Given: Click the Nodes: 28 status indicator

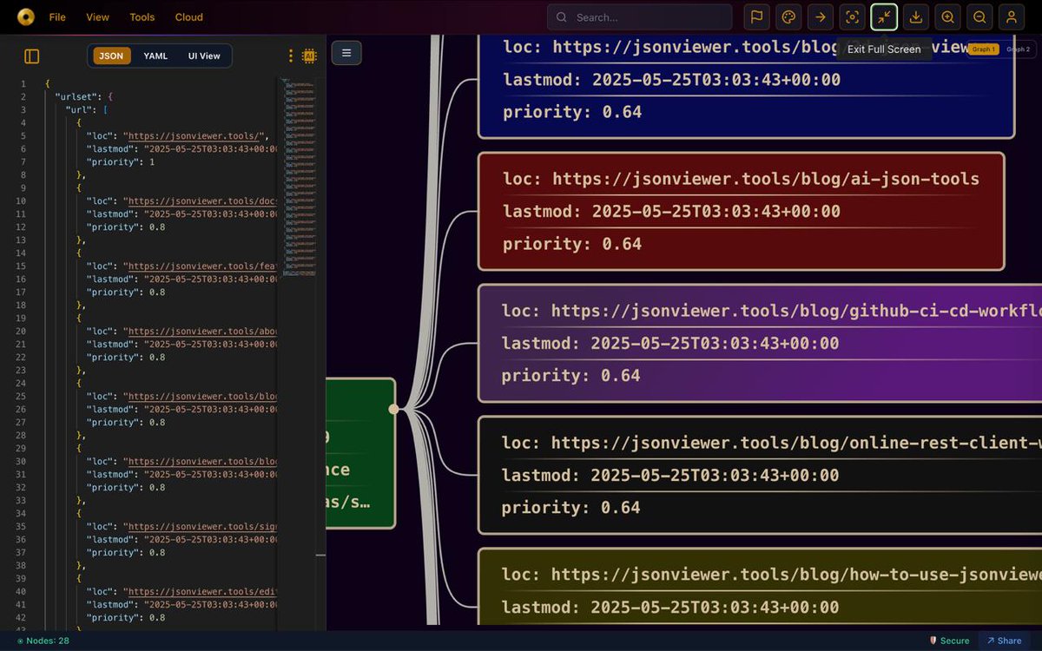Looking at the screenshot, I should coord(43,641).
